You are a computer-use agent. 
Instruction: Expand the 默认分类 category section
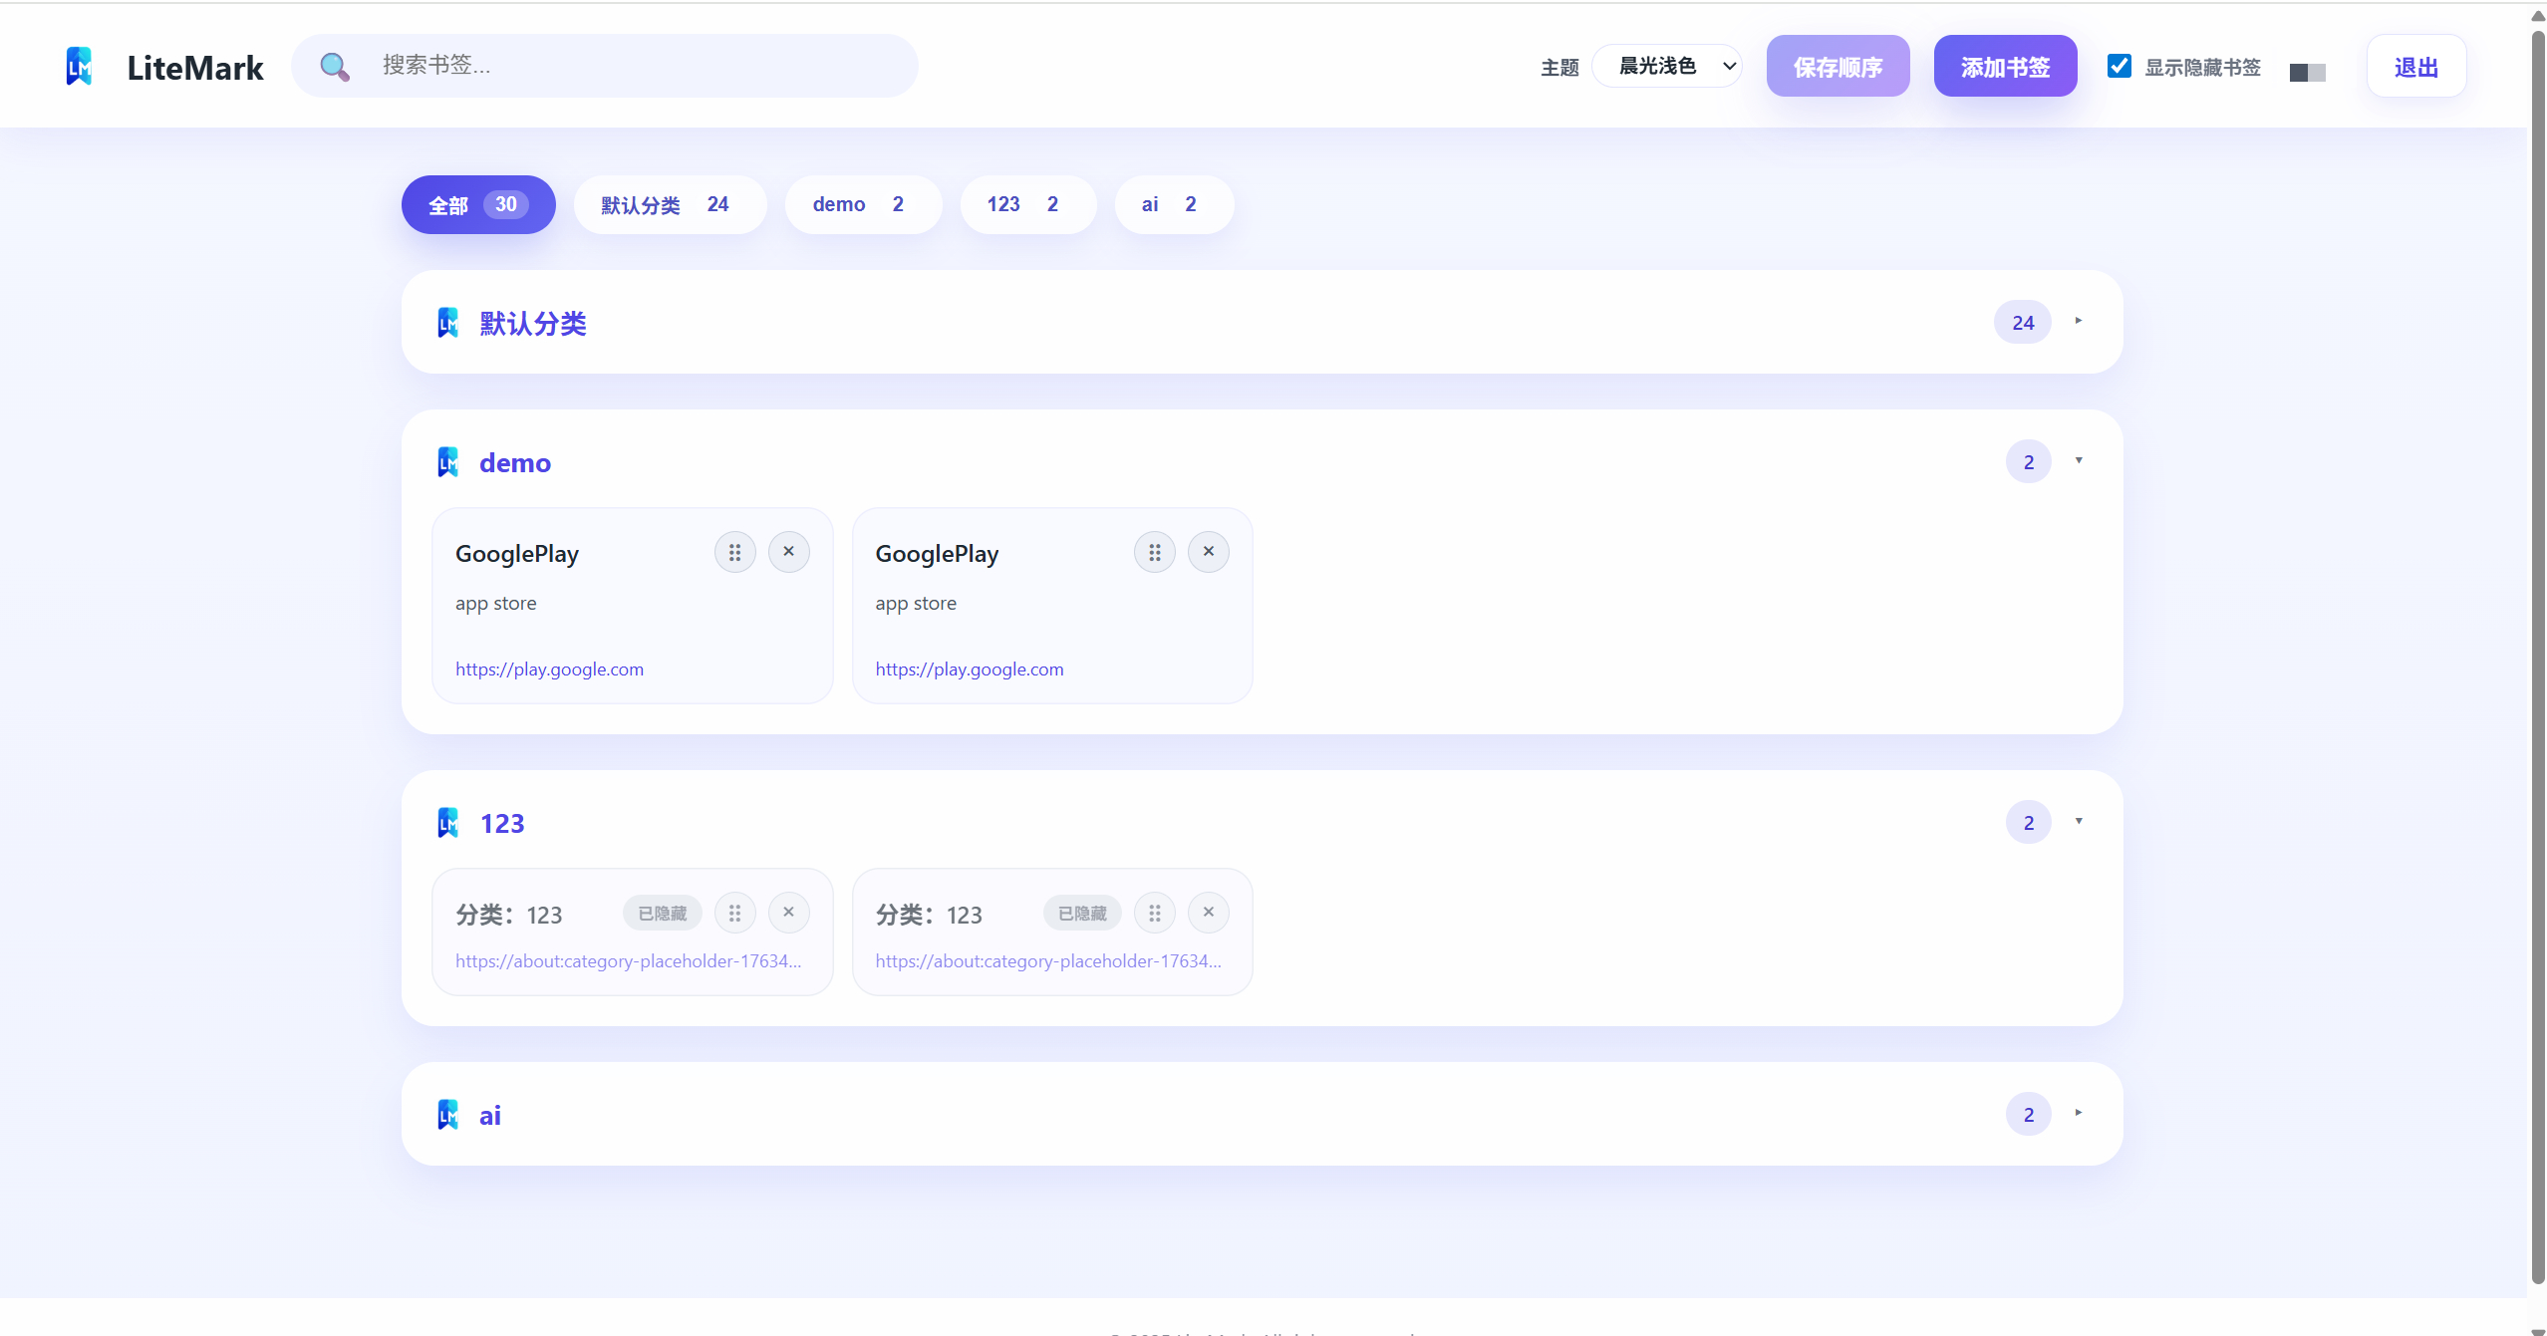[2080, 322]
